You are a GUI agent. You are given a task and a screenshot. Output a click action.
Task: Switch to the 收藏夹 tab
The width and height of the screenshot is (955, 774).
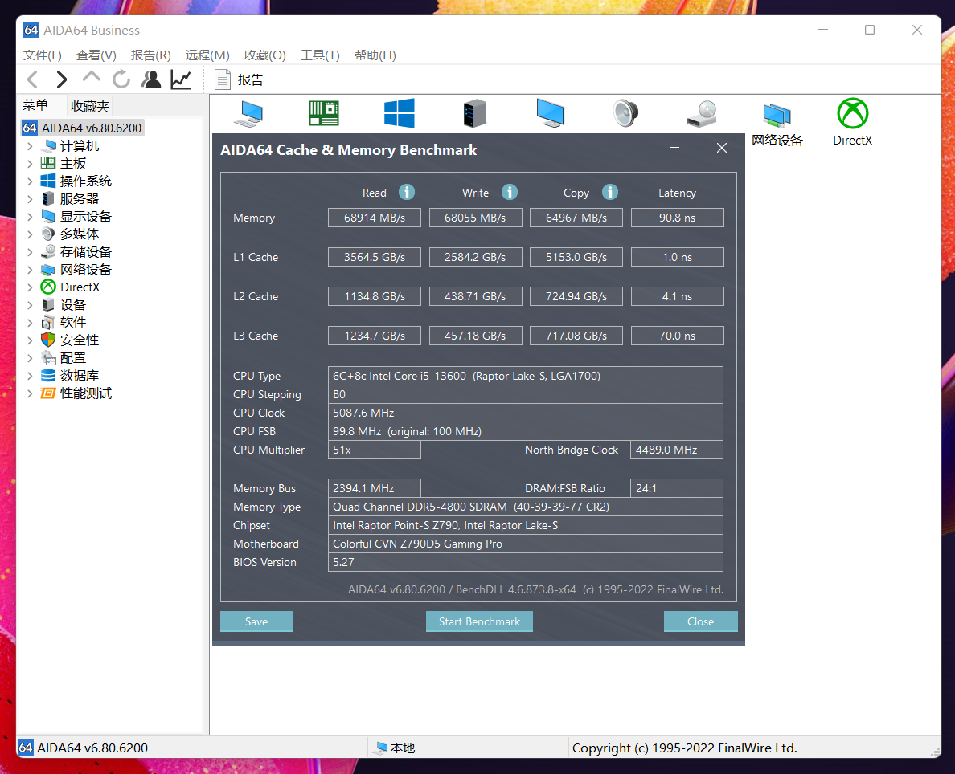(x=89, y=107)
